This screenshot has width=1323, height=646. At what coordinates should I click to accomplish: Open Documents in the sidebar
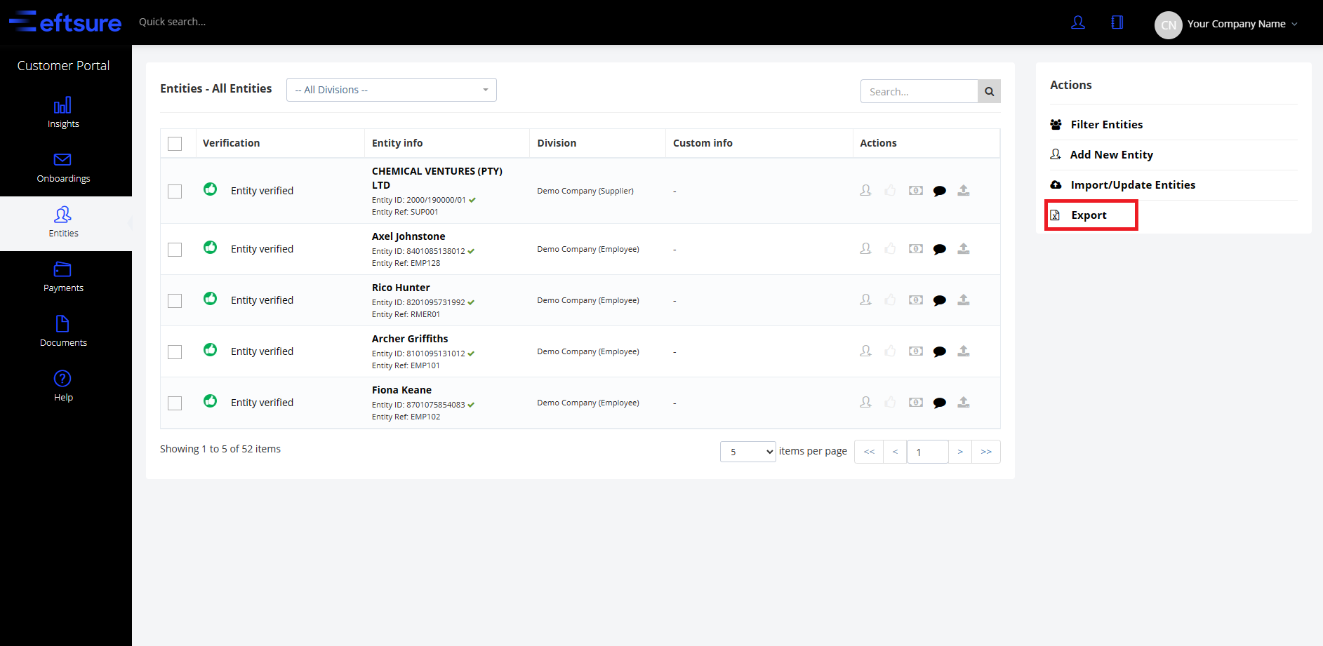[x=63, y=331]
